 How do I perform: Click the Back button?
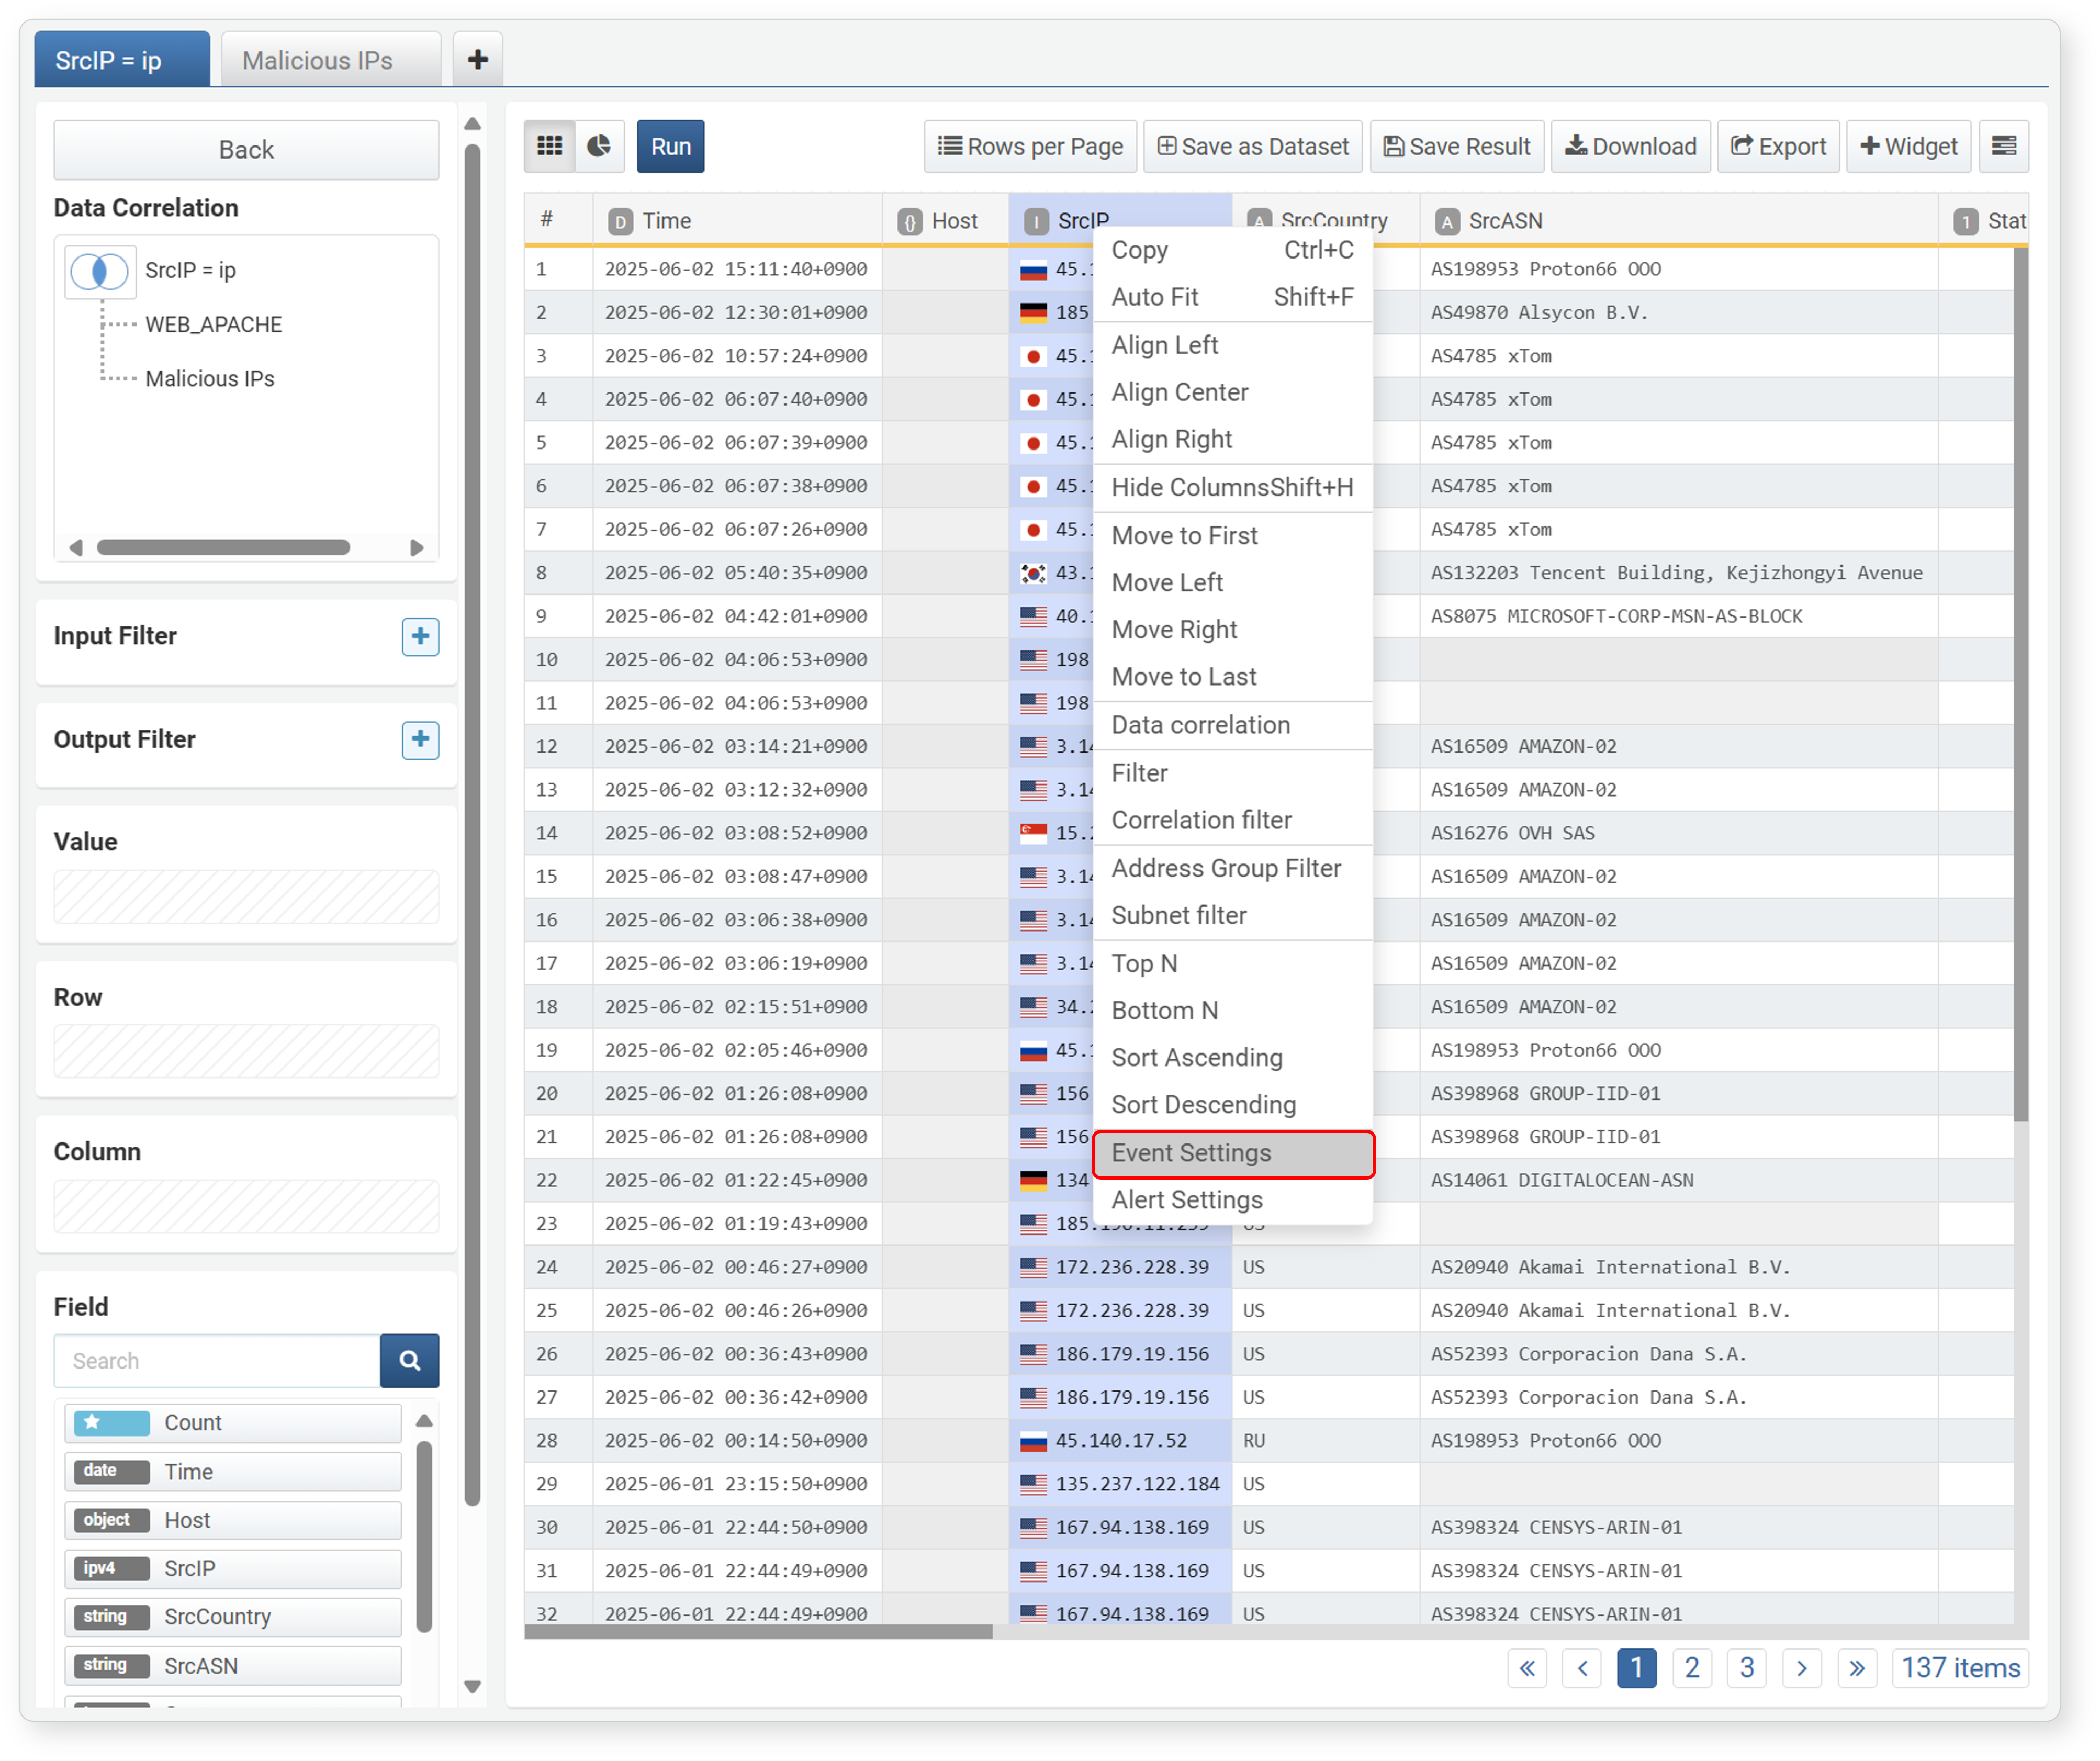(246, 150)
